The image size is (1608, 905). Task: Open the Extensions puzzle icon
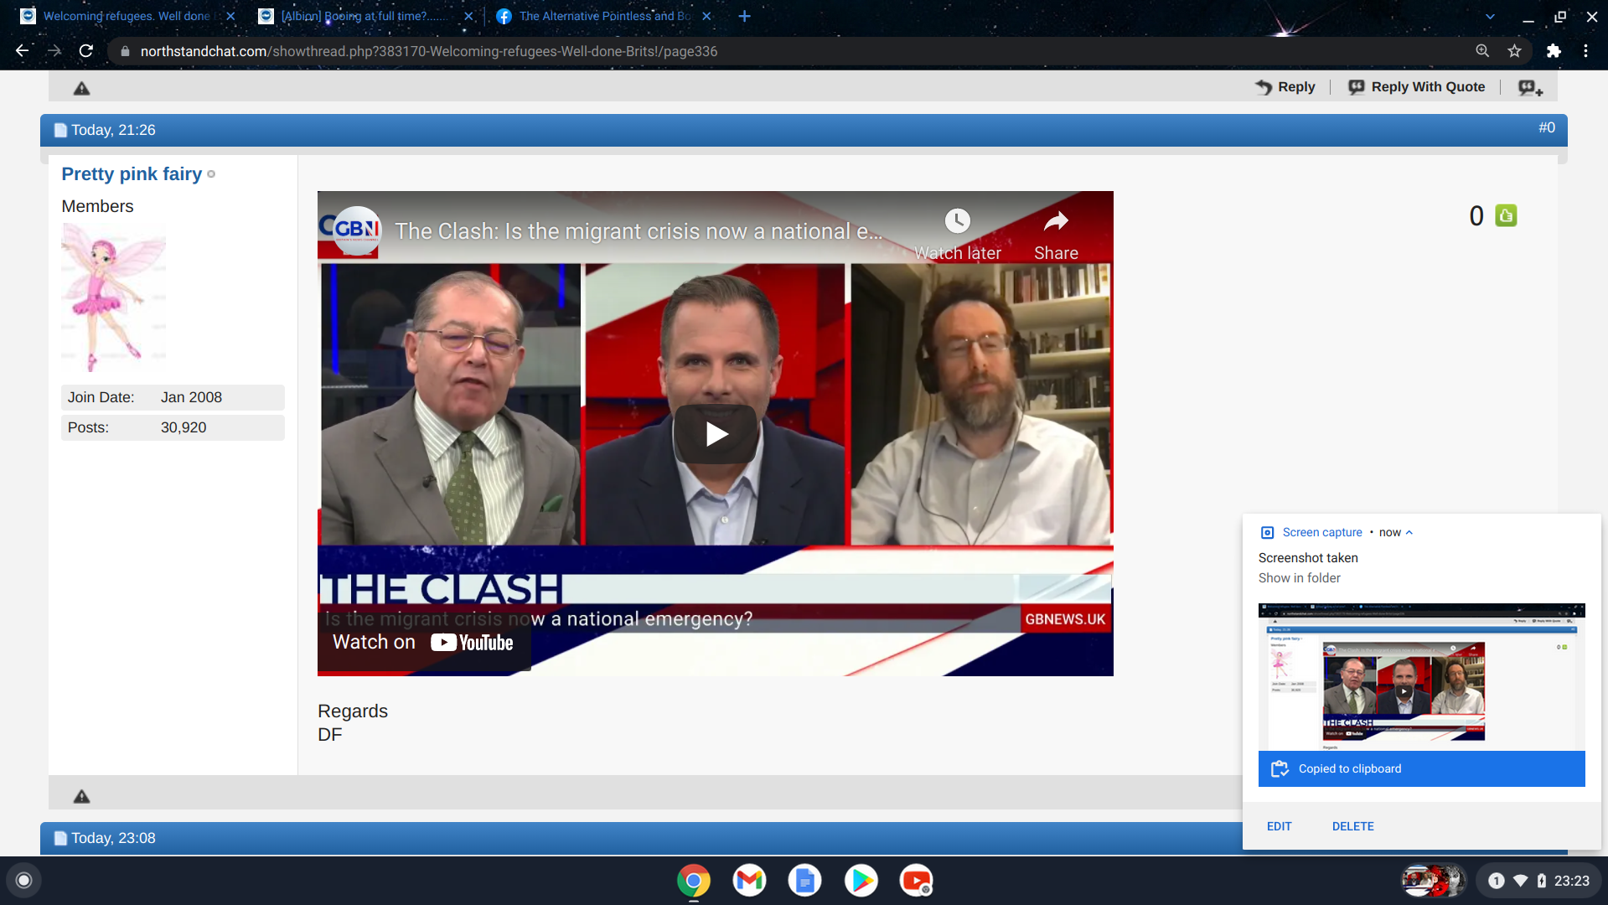pos(1554,51)
